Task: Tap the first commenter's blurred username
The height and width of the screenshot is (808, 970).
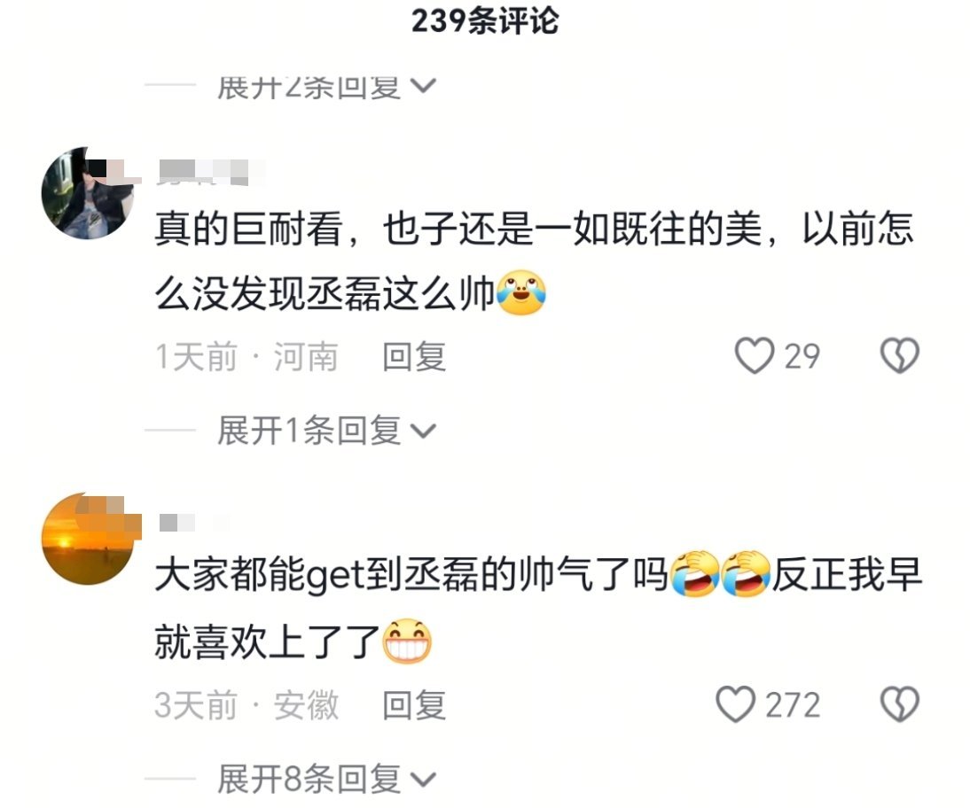Action: 210,171
